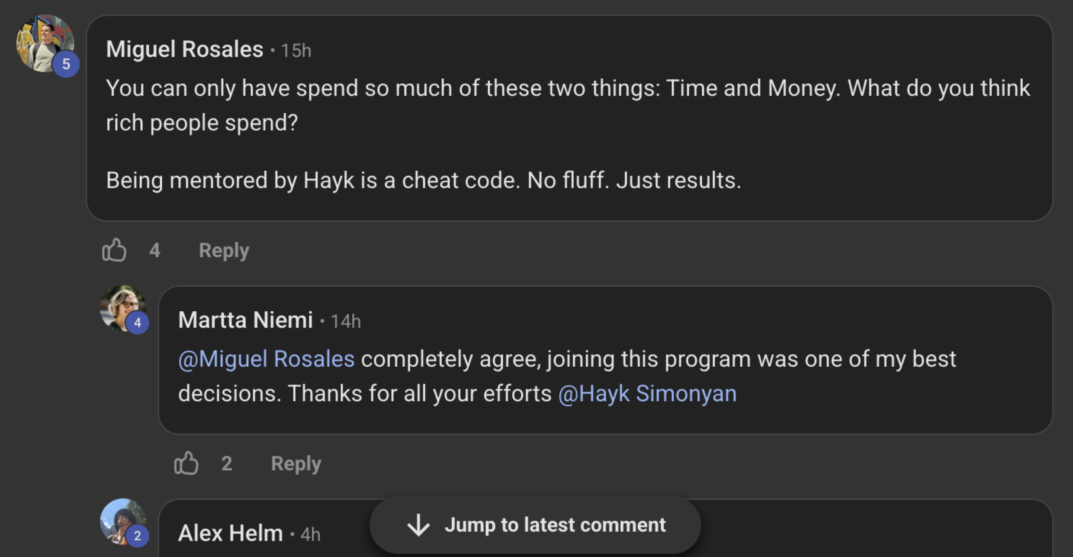Image resolution: width=1073 pixels, height=557 pixels.
Task: Open the @Miguel Rosales mention link
Action: [x=267, y=359]
